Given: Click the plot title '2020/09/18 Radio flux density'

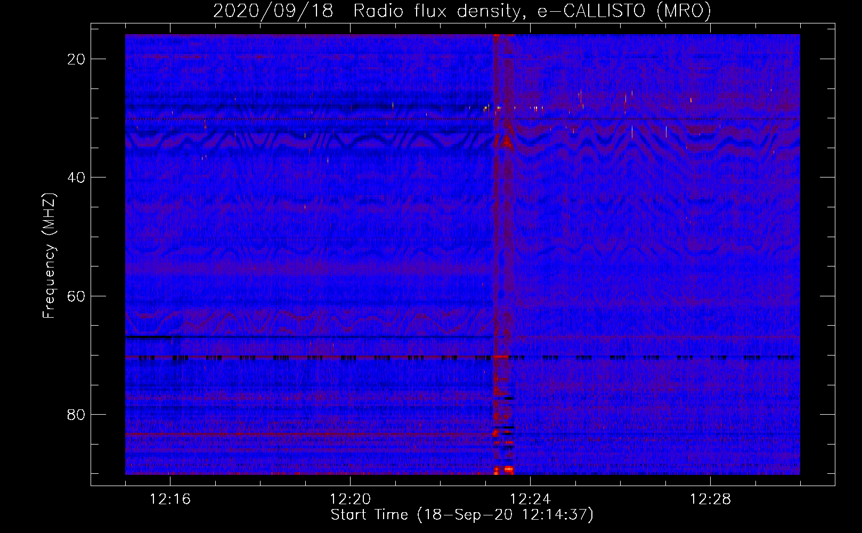Looking at the screenshot, I should [462, 11].
